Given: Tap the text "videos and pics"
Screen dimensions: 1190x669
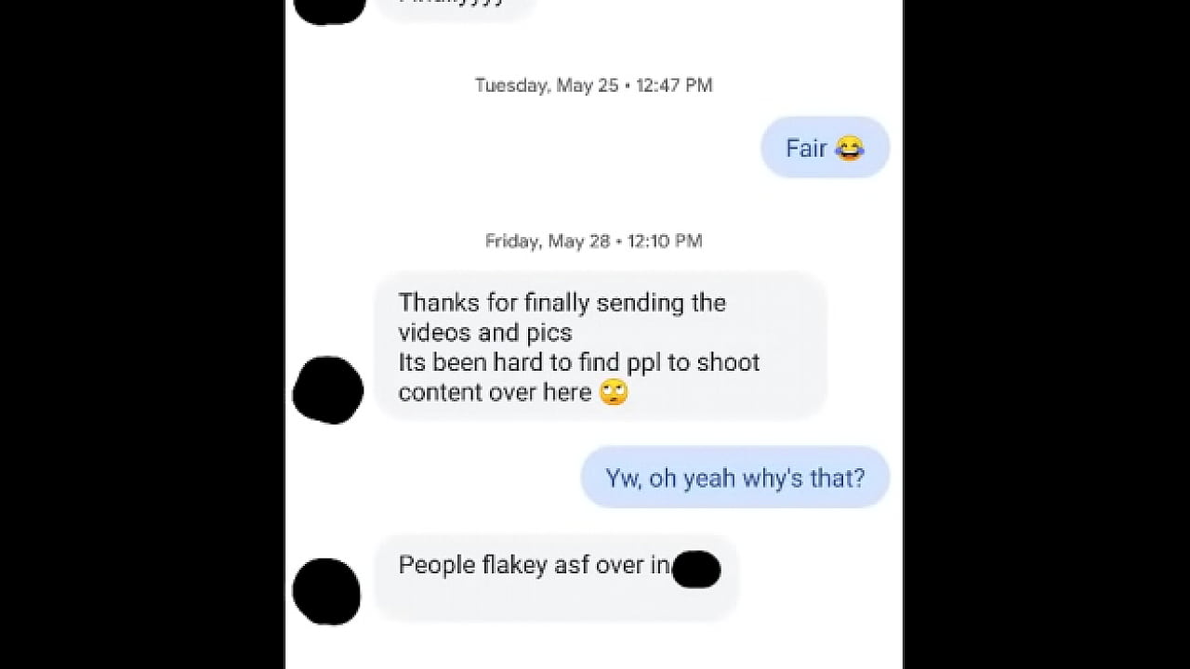Looking at the screenshot, I should [x=485, y=333].
